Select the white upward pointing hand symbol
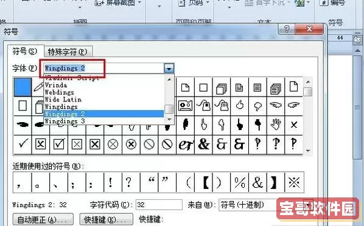The width and height of the screenshot is (364, 226). coord(203,125)
